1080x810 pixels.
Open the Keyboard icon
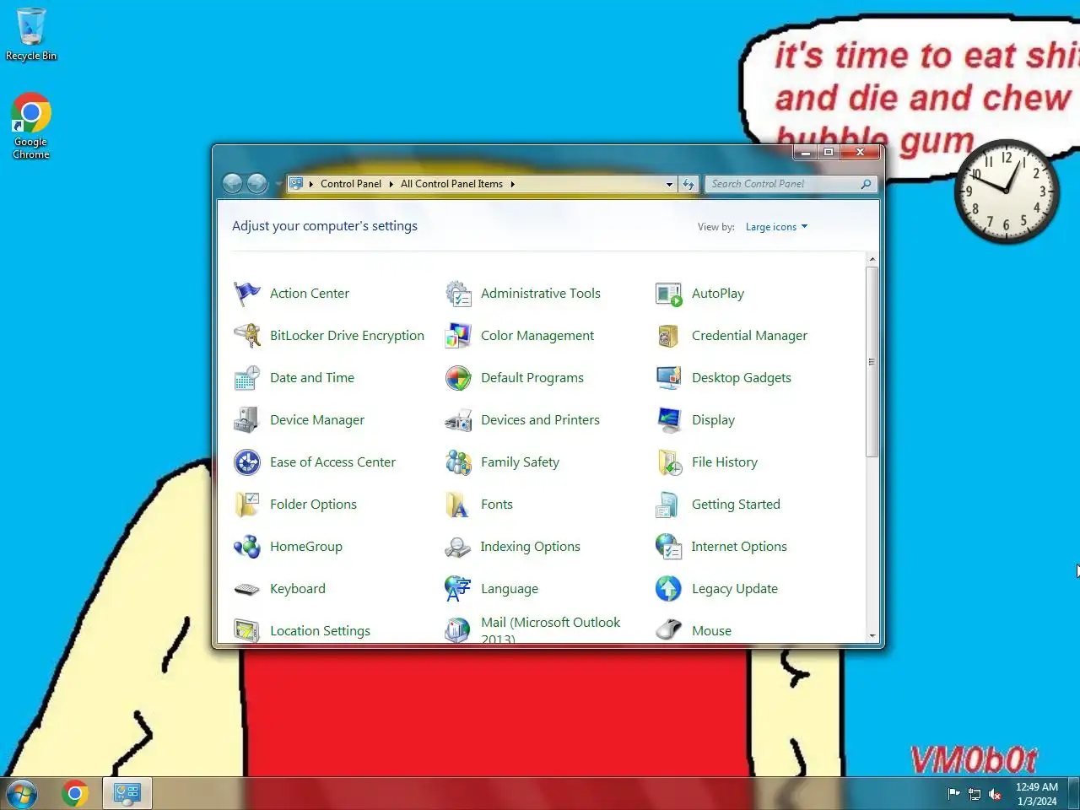click(x=246, y=589)
